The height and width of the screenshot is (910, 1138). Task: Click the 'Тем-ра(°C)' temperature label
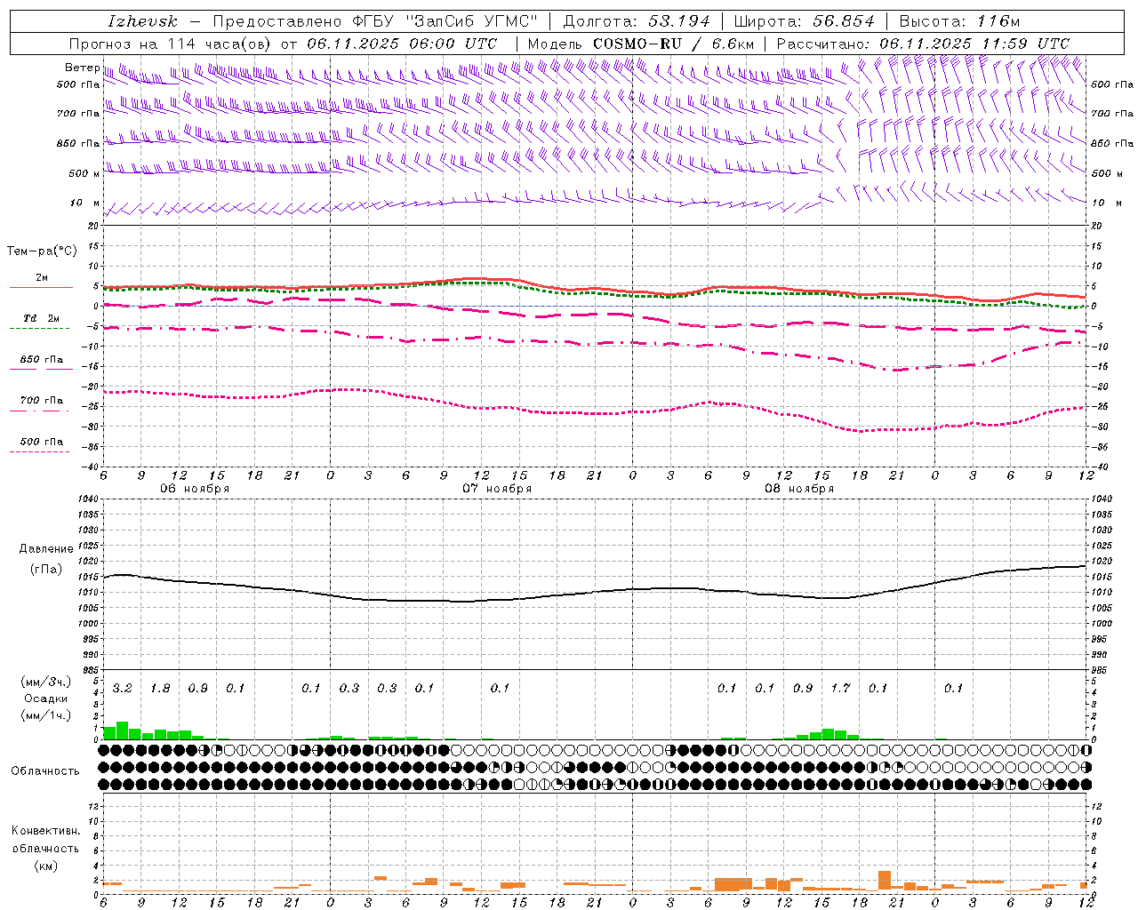click(42, 251)
